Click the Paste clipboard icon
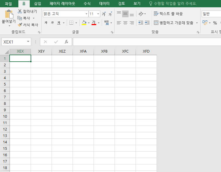 [9, 14]
